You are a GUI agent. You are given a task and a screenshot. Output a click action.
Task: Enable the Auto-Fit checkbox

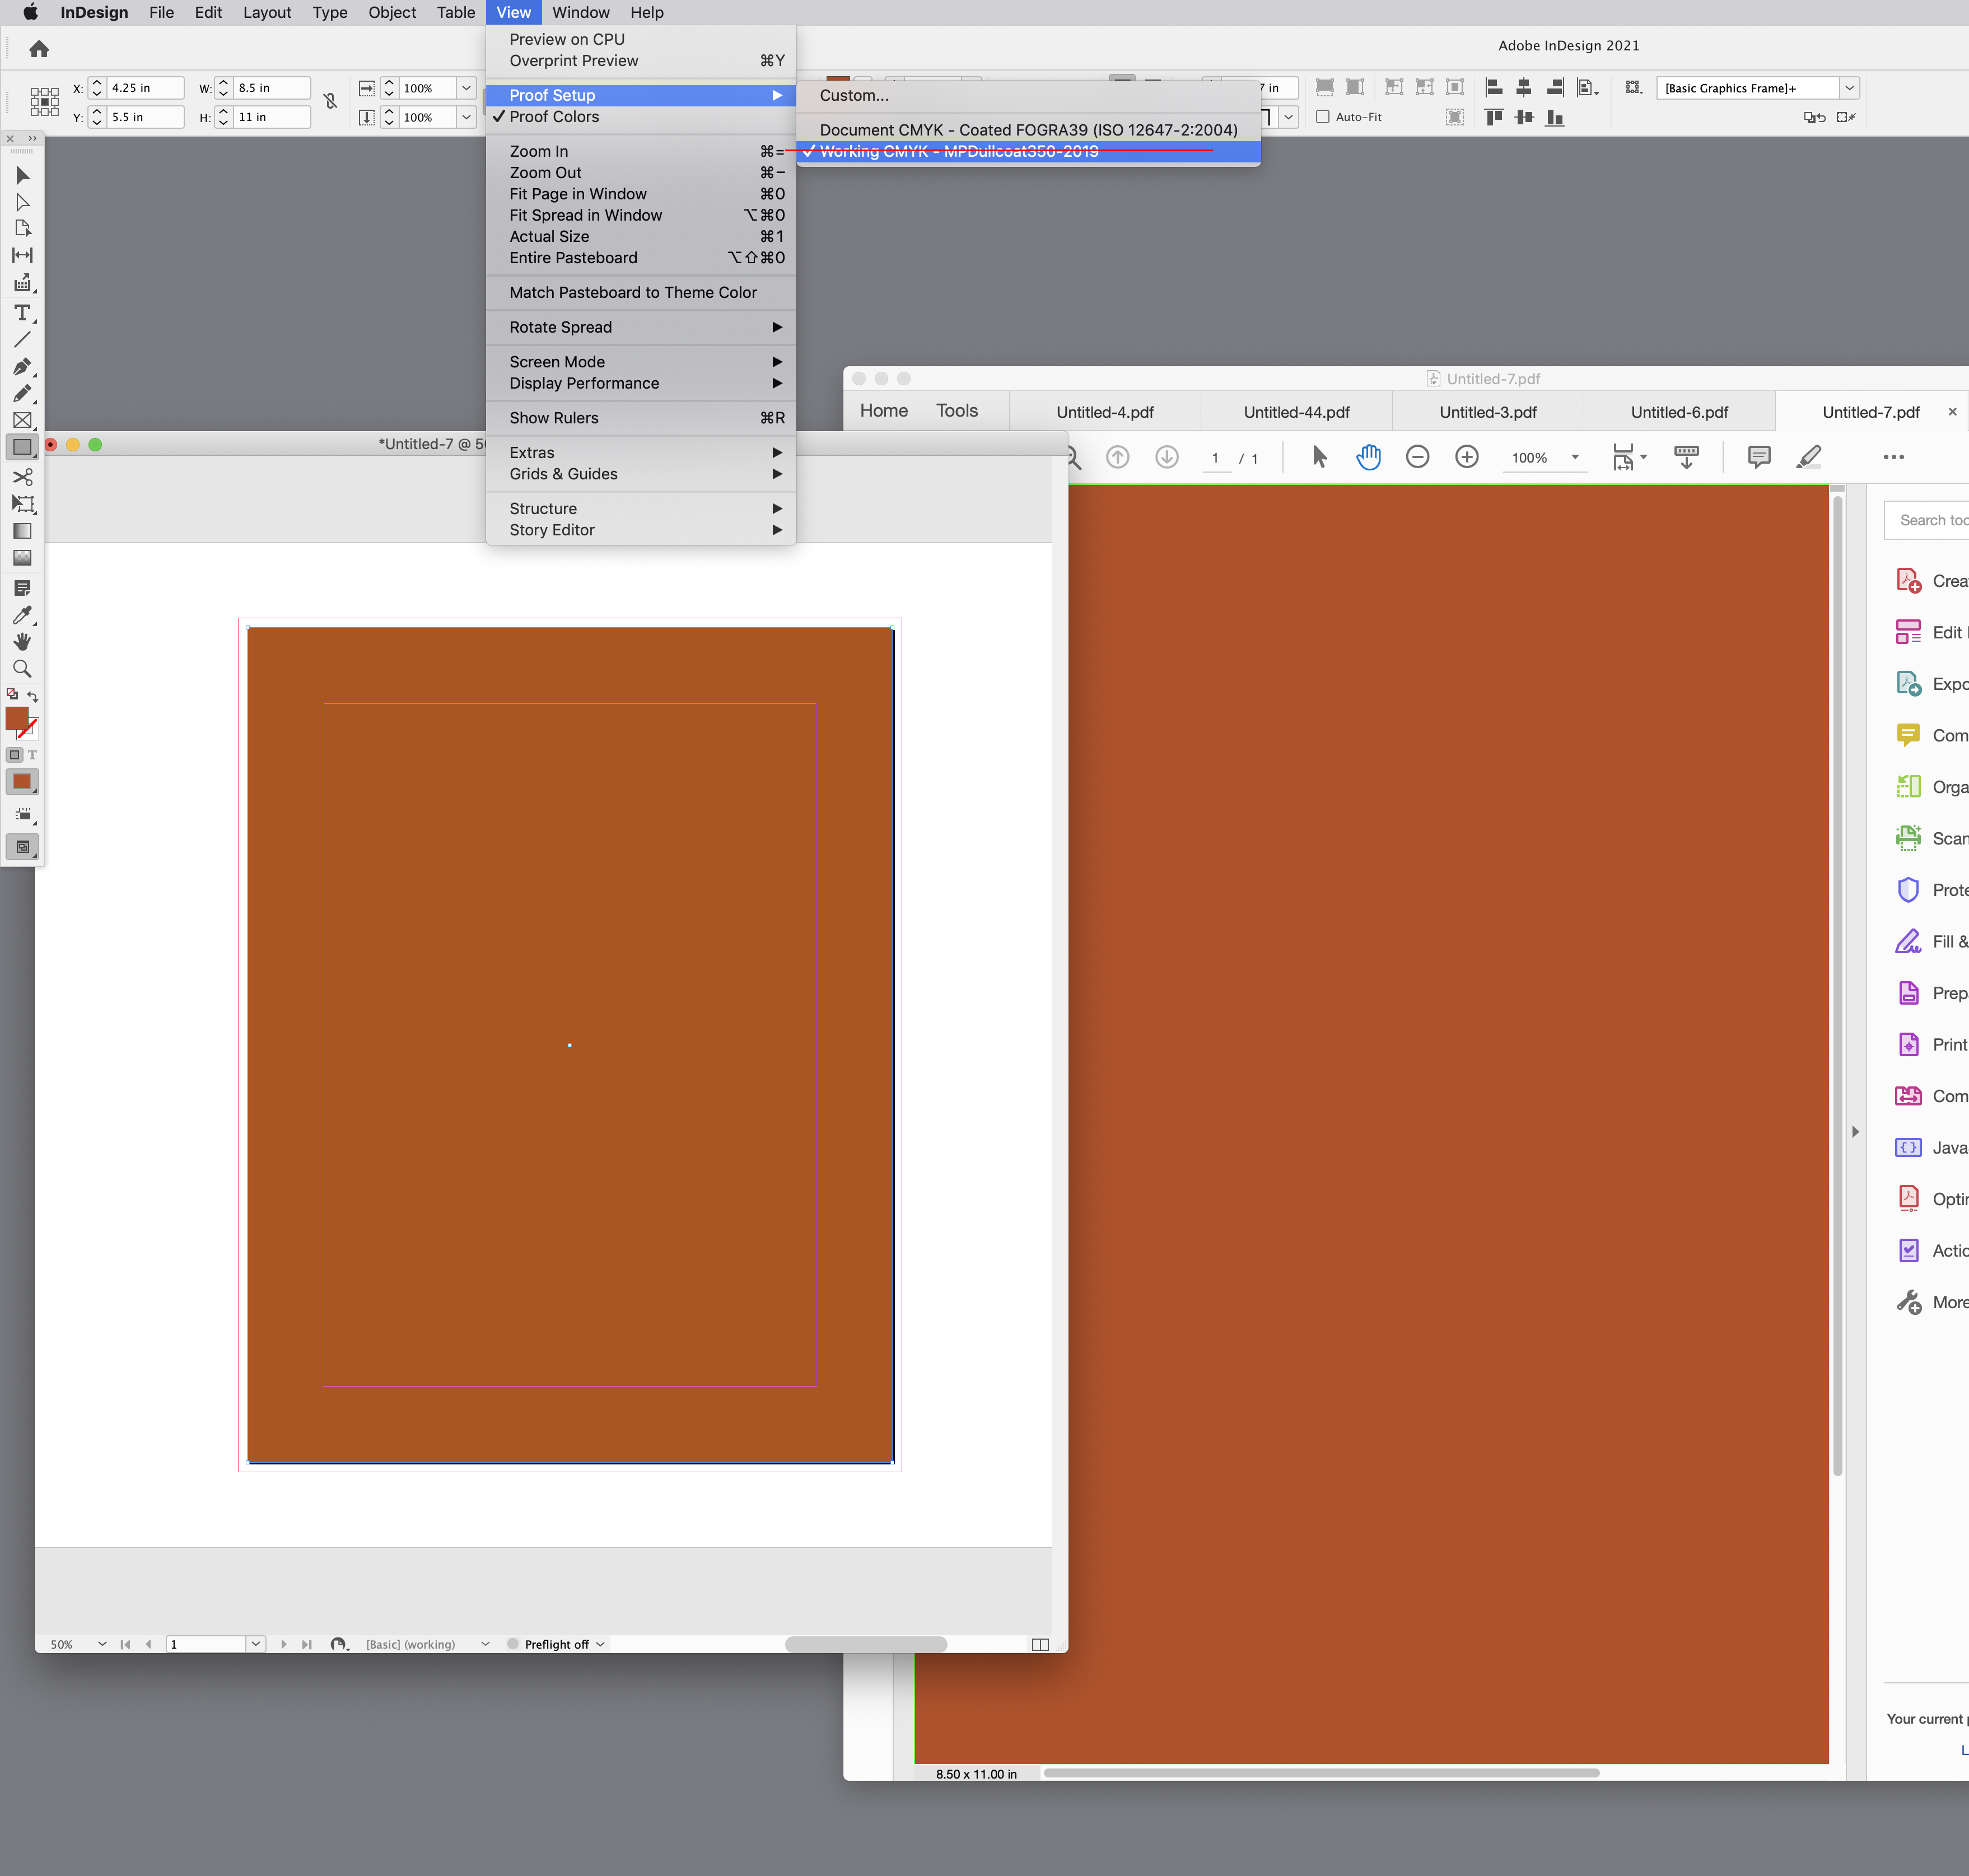(x=1324, y=117)
